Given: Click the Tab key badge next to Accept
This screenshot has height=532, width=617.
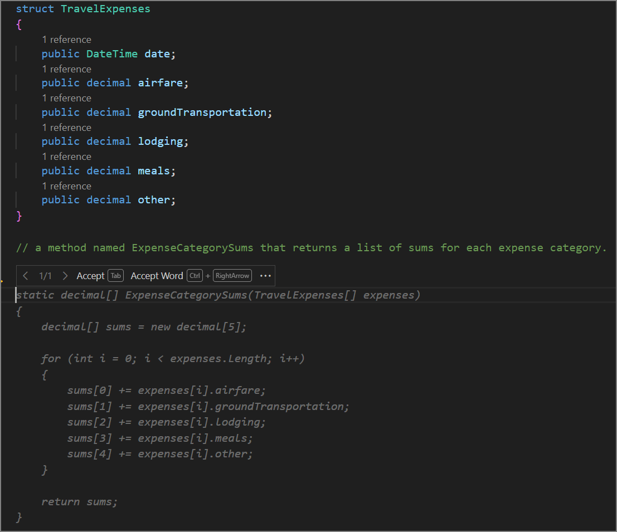Looking at the screenshot, I should (115, 275).
